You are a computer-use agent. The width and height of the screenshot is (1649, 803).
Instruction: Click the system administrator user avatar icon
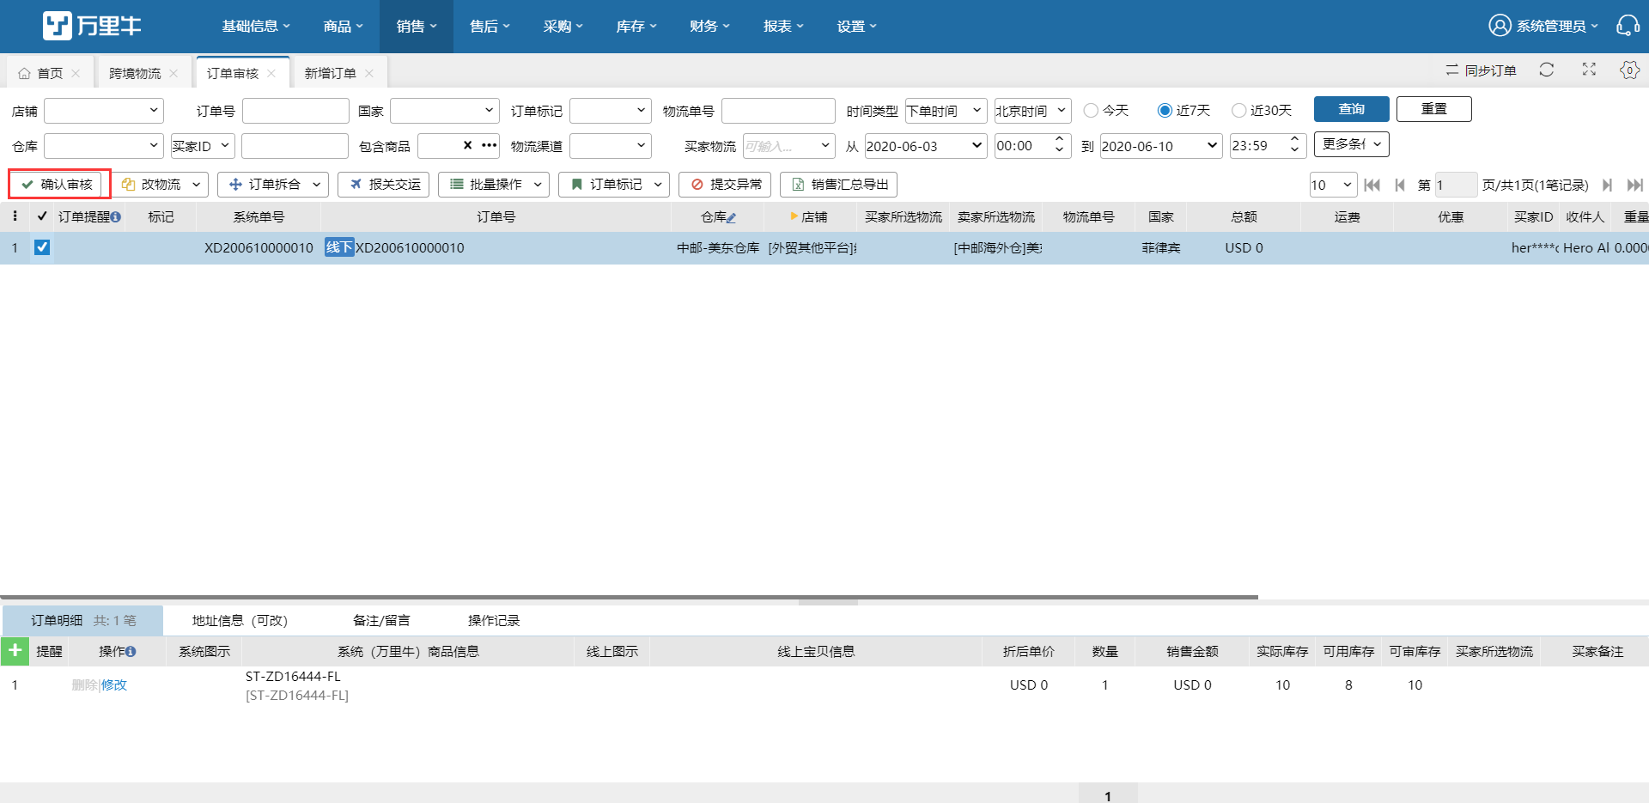tap(1500, 26)
